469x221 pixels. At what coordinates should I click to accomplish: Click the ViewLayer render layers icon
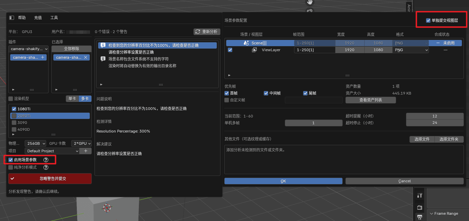pos(254,50)
